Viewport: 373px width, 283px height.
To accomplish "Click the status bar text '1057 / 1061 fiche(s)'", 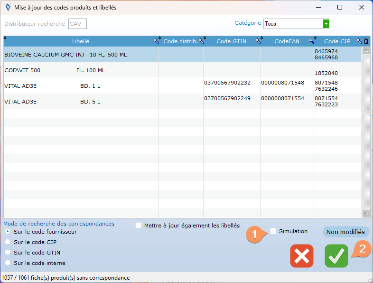I will (26, 278).
